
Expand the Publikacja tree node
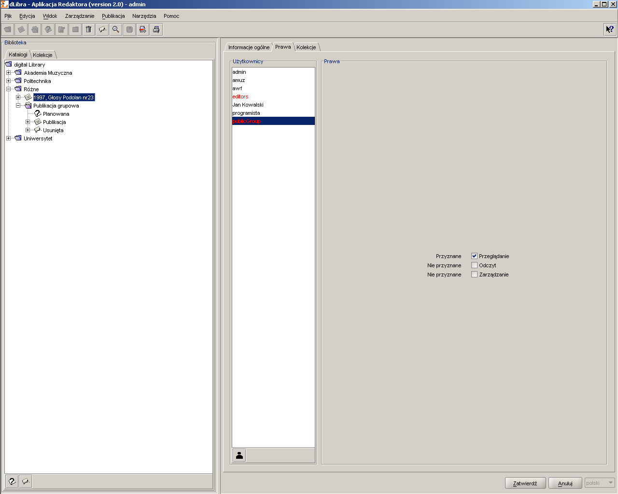tap(28, 122)
